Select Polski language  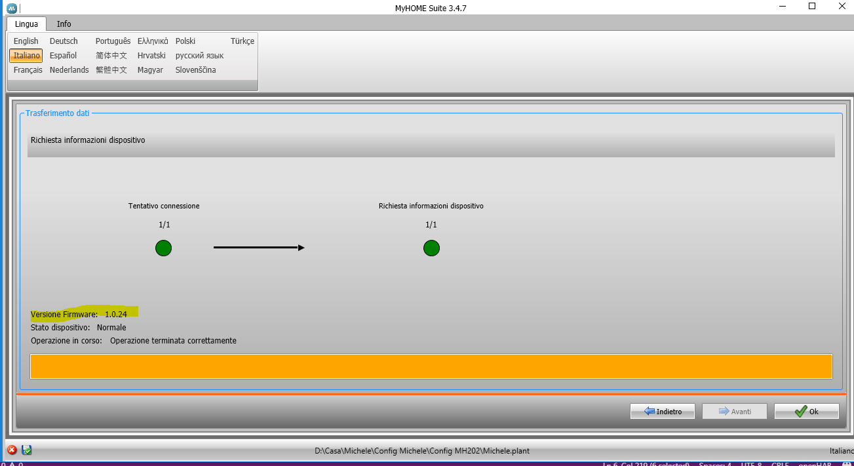(x=185, y=41)
